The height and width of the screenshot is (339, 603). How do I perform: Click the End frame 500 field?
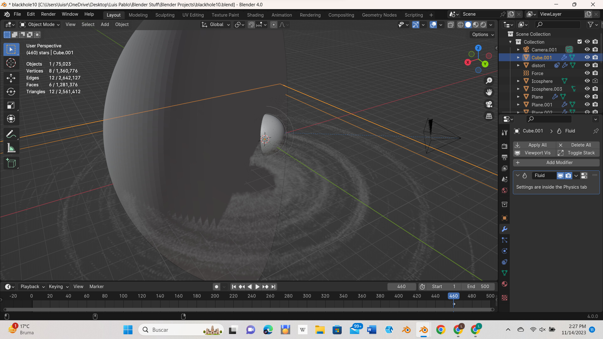point(478,287)
